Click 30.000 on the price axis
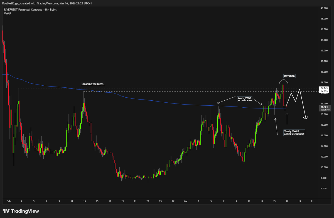This screenshot has width=334, height=218. (324, 61)
